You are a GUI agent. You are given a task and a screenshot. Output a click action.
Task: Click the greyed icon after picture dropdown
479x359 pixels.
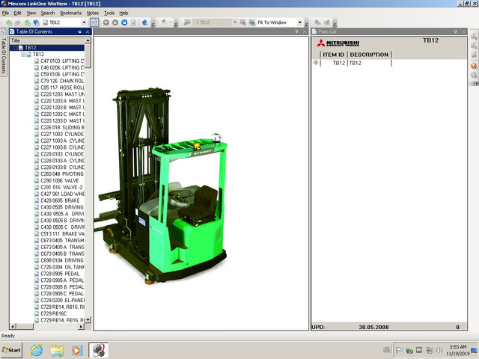pos(242,22)
